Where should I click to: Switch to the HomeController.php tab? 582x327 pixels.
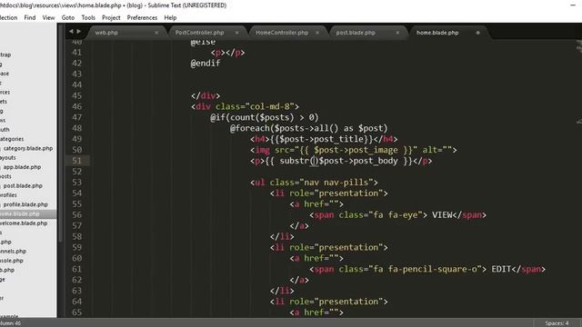(x=282, y=33)
